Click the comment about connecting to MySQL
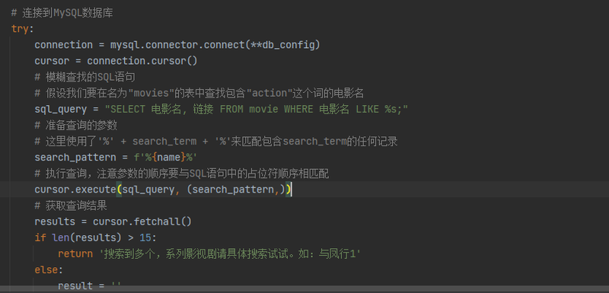Image resolution: width=609 pixels, height=293 pixels. [62, 13]
